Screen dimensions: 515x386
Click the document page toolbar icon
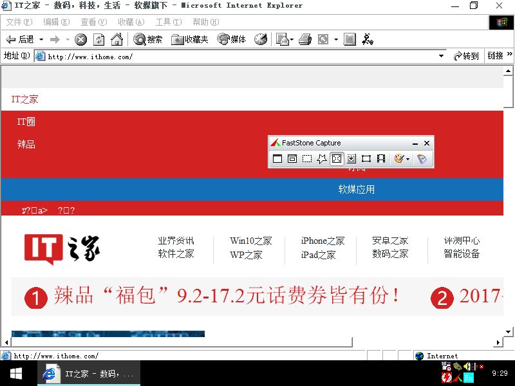pos(350,39)
